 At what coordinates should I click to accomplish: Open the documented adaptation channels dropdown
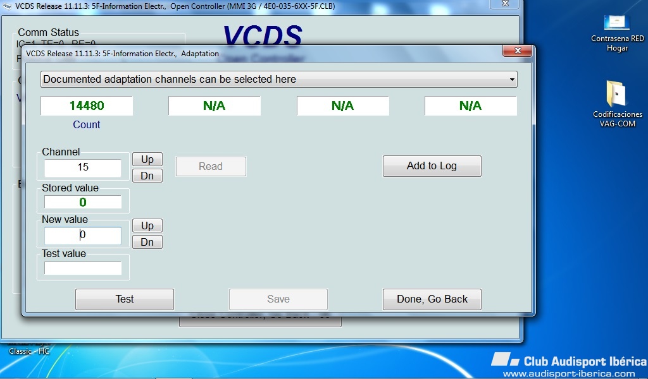pos(278,79)
